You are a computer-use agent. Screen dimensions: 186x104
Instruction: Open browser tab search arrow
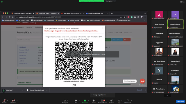point(145,14)
